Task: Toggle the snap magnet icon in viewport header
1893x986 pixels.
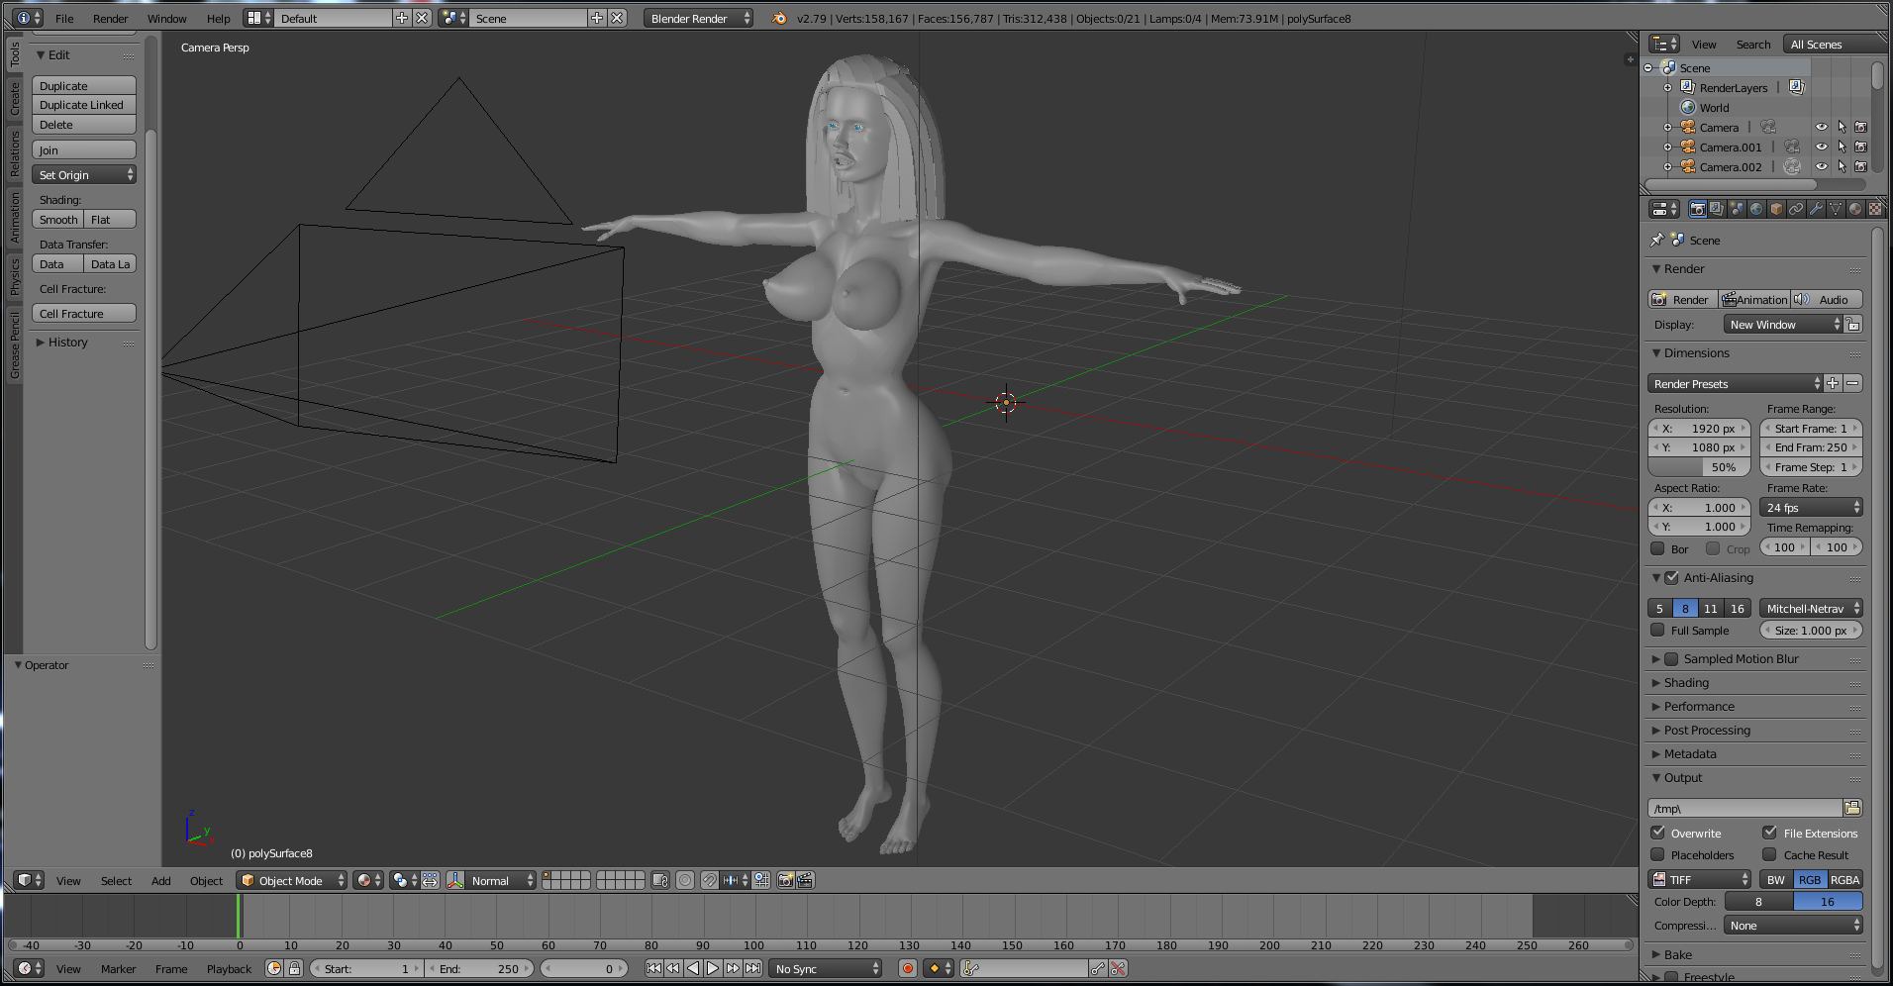Action: pyautogui.click(x=710, y=880)
